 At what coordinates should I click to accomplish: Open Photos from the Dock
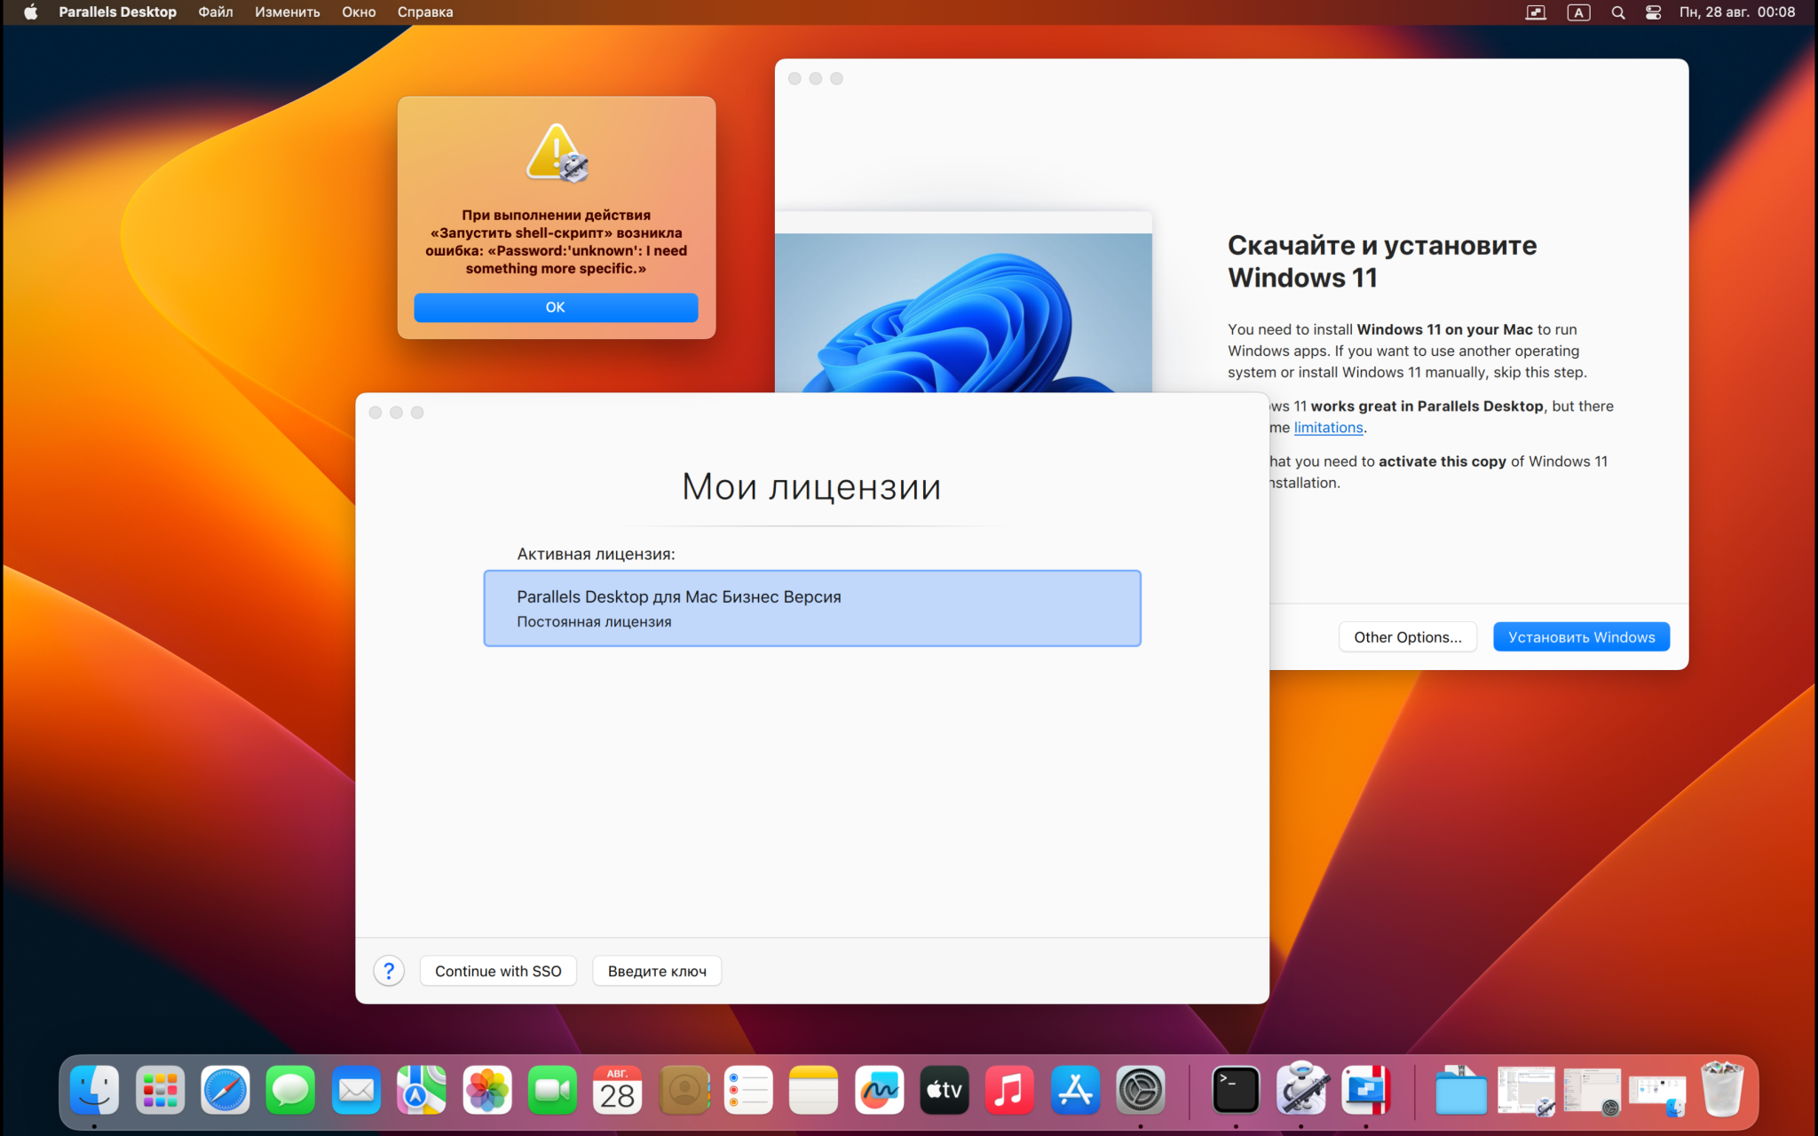[x=487, y=1090]
